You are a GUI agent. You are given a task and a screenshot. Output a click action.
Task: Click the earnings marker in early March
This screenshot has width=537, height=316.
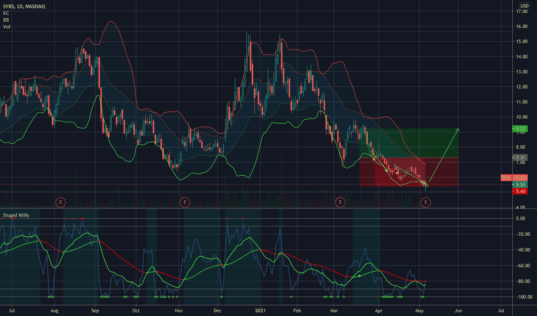click(x=340, y=202)
